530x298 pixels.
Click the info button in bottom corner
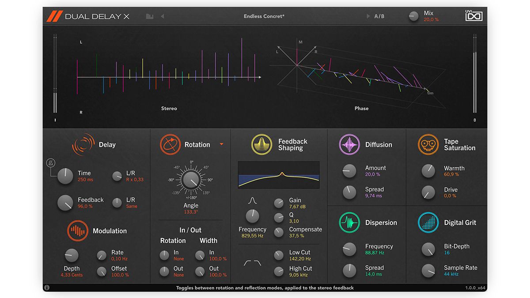pyautogui.click(x=47, y=287)
